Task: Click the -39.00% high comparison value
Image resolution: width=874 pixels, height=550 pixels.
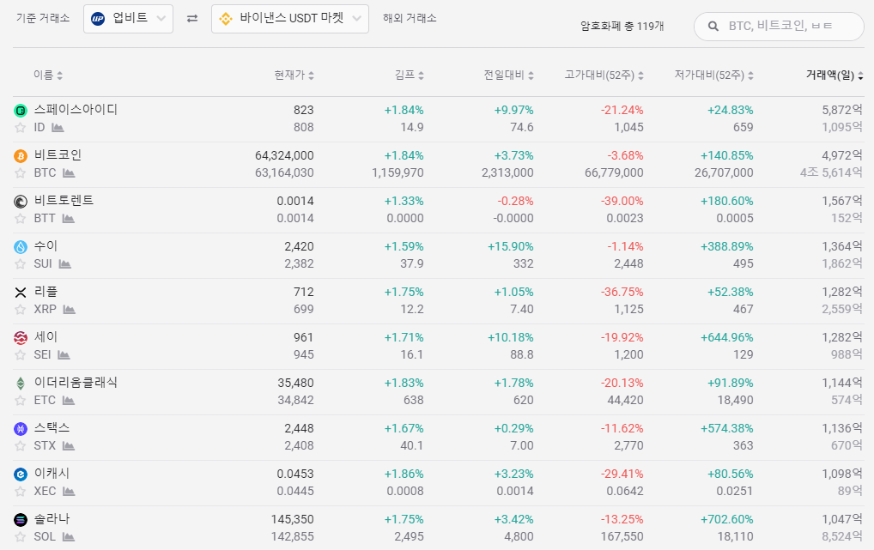Action: pos(622,201)
